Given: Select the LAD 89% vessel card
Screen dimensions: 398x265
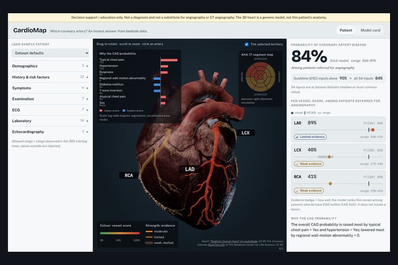Looking at the screenshot, I should click(x=338, y=129).
